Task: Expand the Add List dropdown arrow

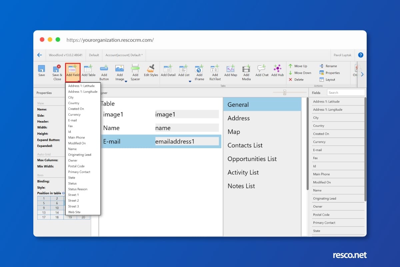Action: point(190,81)
